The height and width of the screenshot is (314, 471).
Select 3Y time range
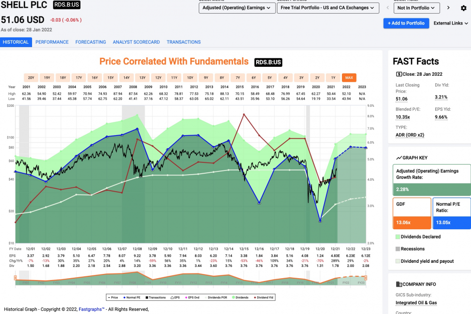tap(301, 78)
